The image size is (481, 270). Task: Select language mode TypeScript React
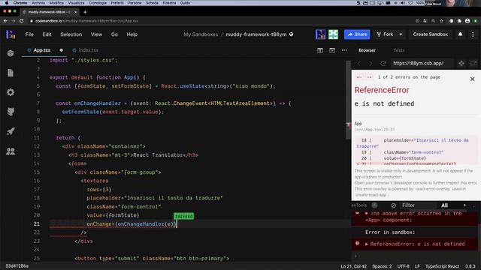point(442,266)
